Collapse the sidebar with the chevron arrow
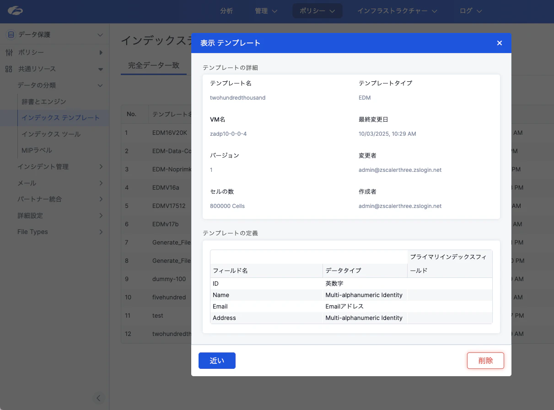Viewport: 554px width, 410px height. click(99, 398)
